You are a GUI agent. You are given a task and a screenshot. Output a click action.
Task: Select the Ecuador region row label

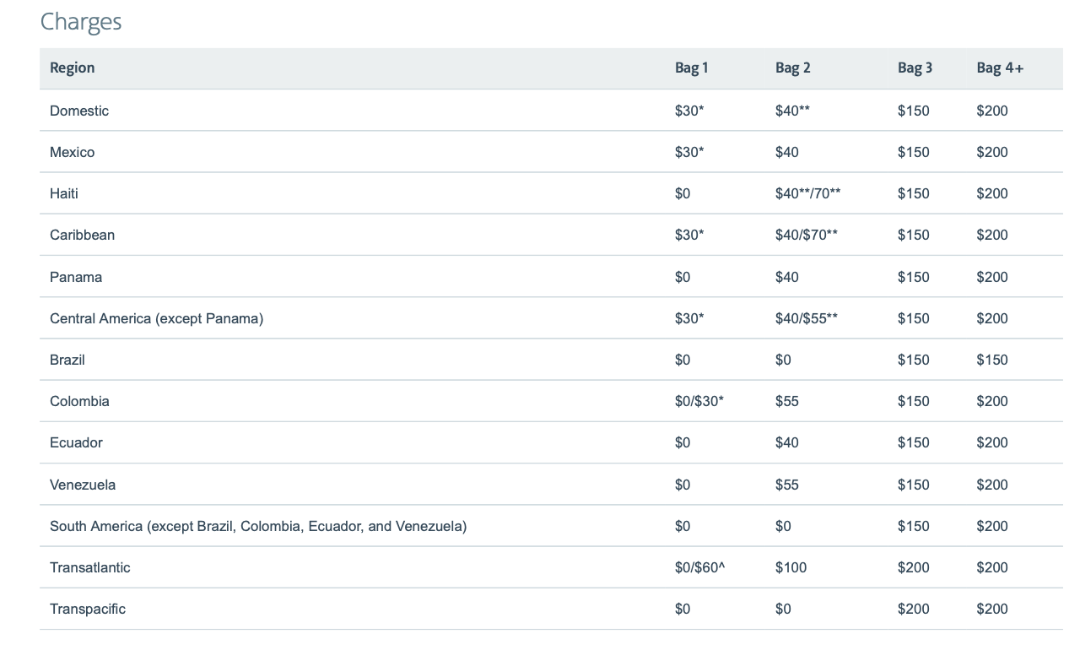(76, 442)
